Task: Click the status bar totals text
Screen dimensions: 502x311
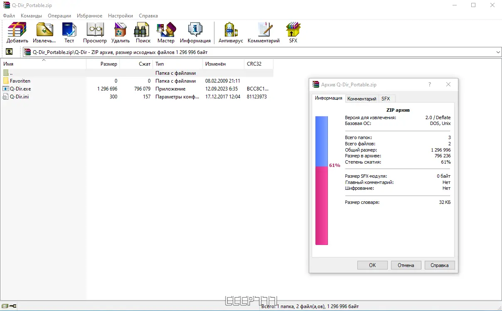Action: pyautogui.click(x=310, y=306)
